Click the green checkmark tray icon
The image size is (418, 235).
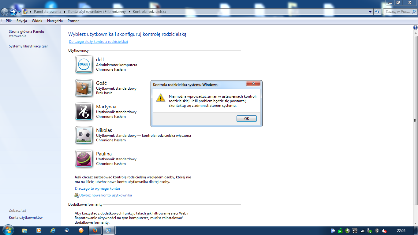click(340, 231)
